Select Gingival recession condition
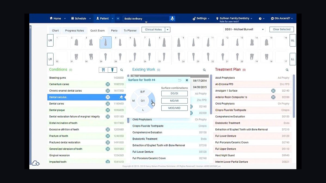 pyautogui.click(x=87, y=155)
